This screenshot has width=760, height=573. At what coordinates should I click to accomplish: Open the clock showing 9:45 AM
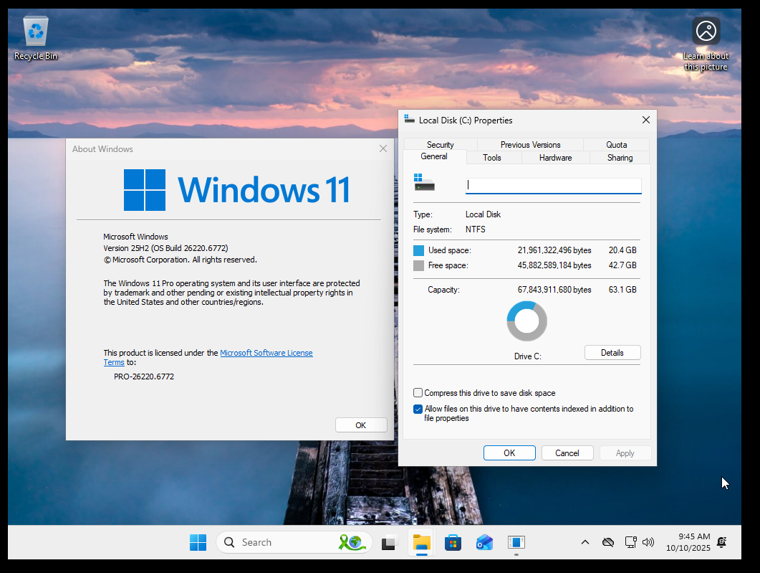coord(688,542)
